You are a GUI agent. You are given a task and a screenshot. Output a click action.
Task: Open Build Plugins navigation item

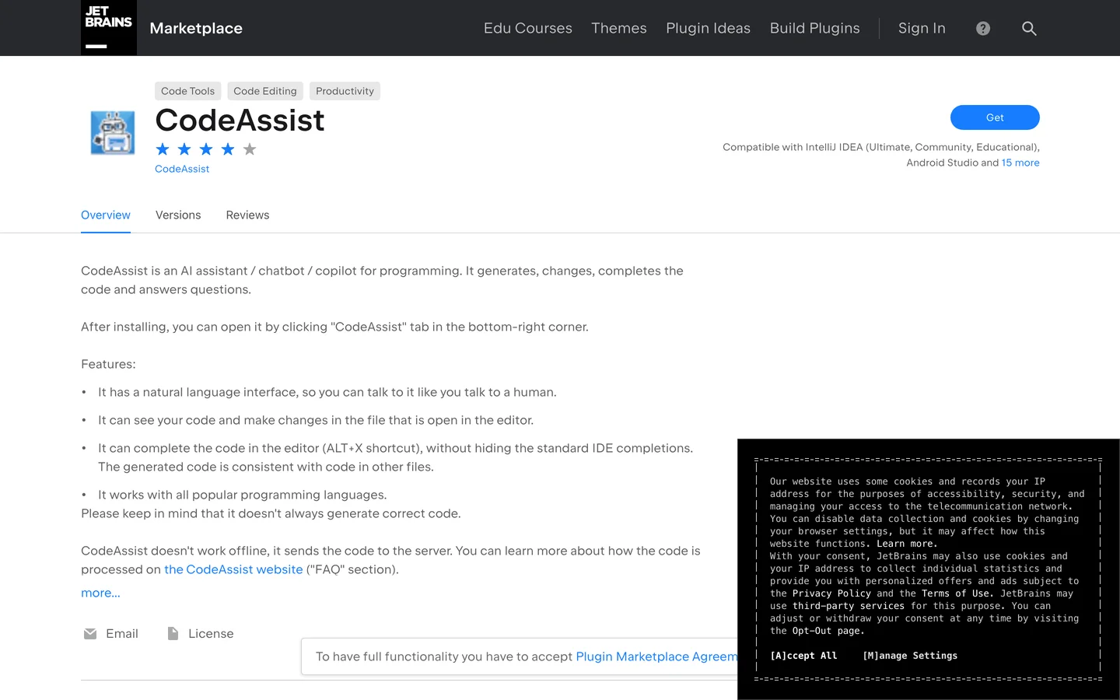point(815,28)
